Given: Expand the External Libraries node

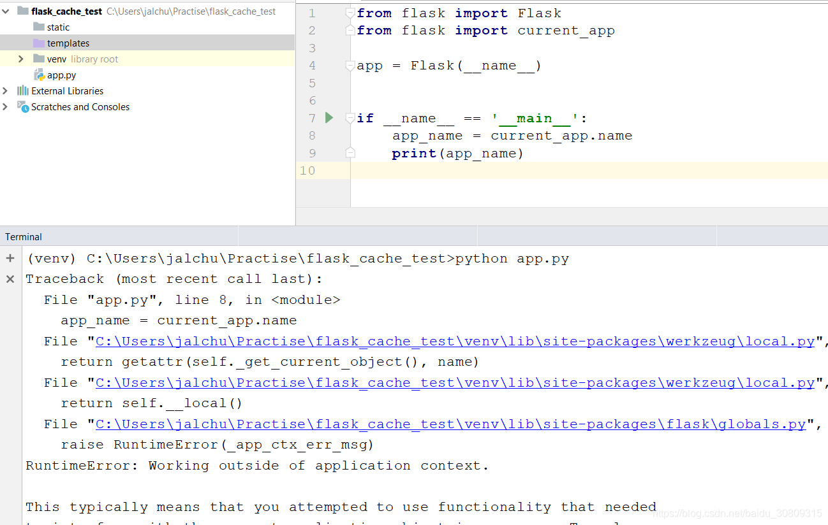Looking at the screenshot, I should click(x=6, y=90).
